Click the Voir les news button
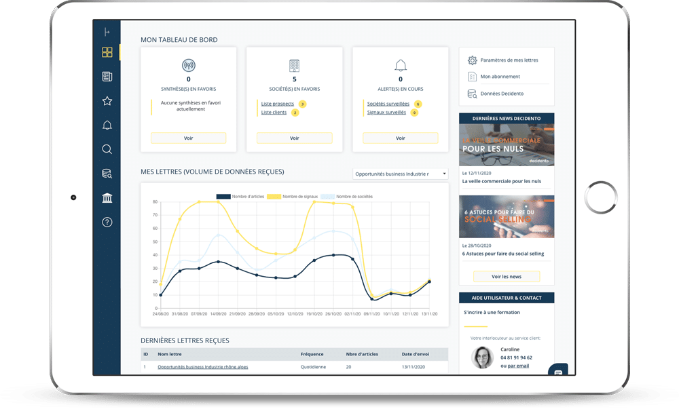This screenshot has height=409, width=679. pos(507,277)
